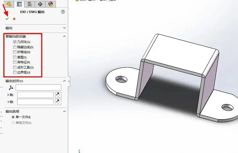Cancel the export with the red X

(14, 19)
